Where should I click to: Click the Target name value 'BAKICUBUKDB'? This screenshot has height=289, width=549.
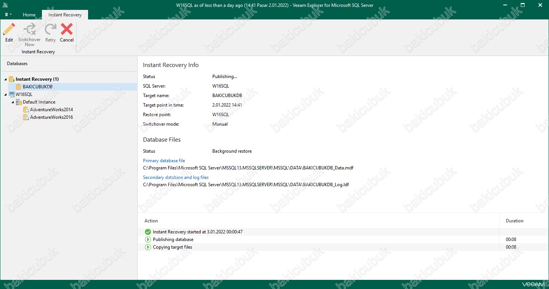(x=227, y=96)
